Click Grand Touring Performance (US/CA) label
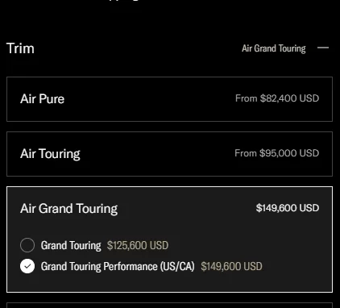The height and width of the screenshot is (308, 340). click(118, 266)
